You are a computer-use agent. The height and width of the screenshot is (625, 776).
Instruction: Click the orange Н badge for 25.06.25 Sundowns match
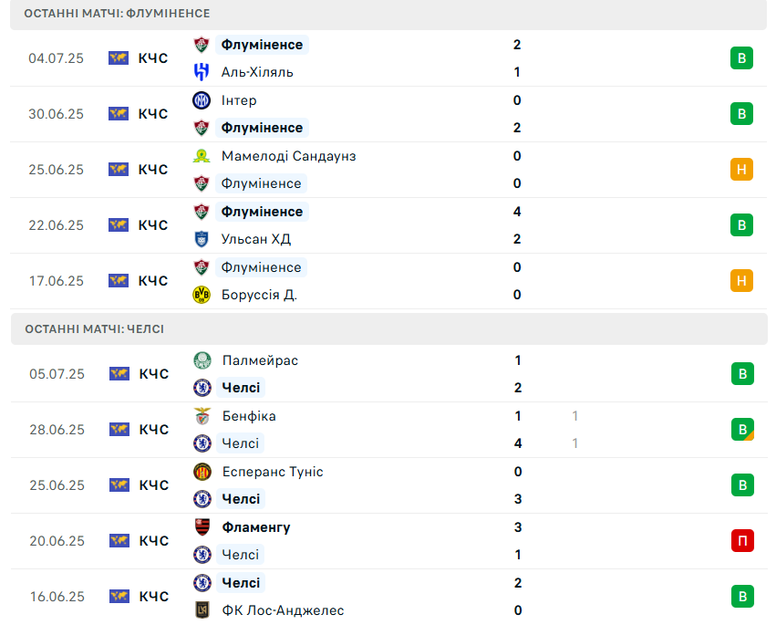(741, 170)
